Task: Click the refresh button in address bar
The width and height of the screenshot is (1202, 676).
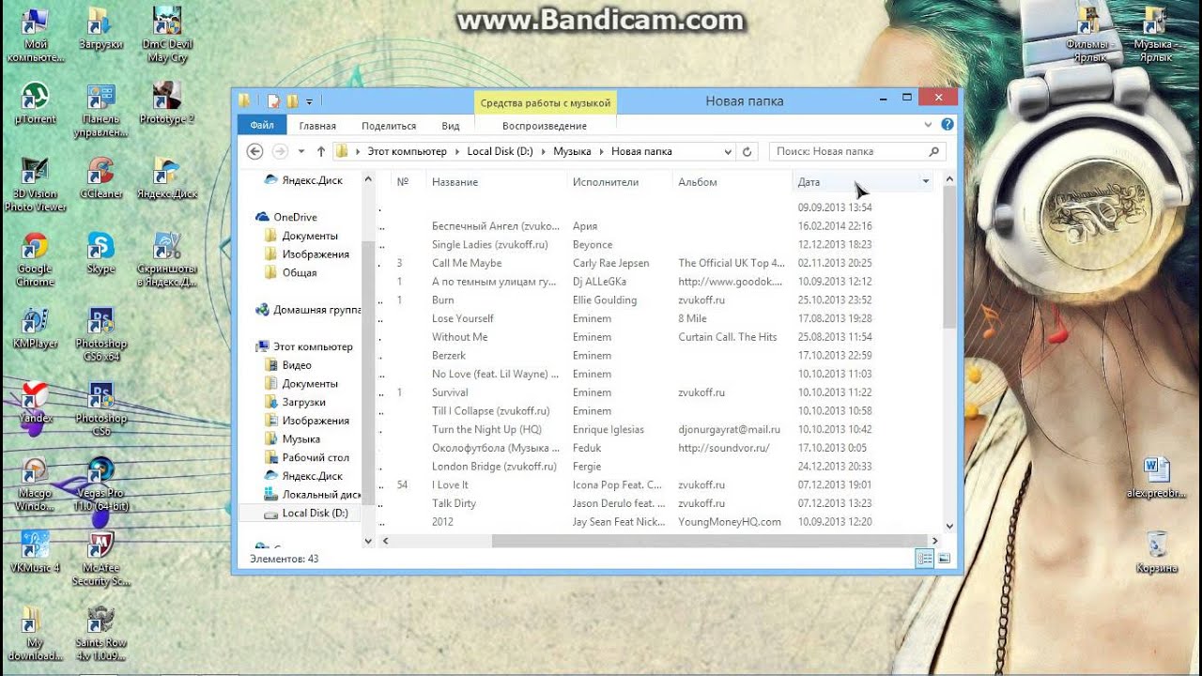Action: (x=747, y=151)
